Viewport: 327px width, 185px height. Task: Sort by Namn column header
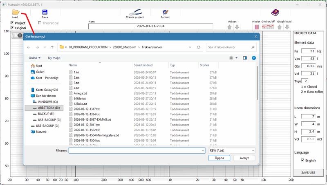(x=73, y=65)
